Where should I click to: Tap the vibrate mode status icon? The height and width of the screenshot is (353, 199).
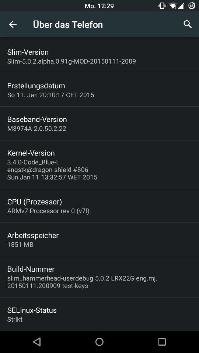coord(162,6)
